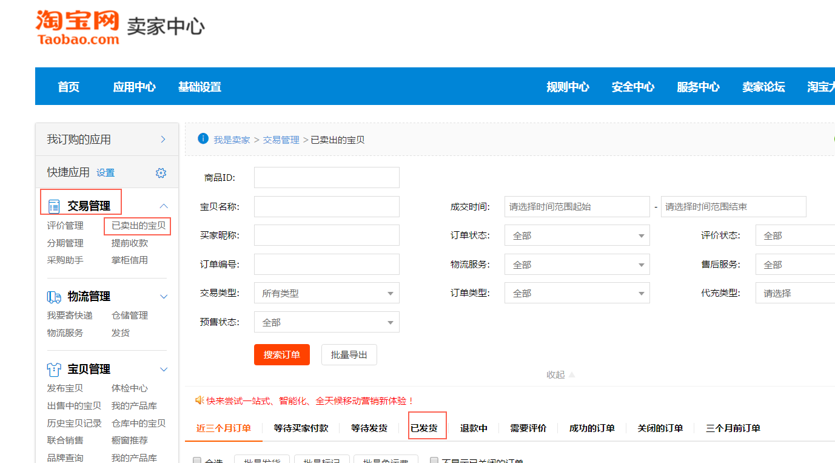Switch to the 需要评价 tab

pos(528,428)
